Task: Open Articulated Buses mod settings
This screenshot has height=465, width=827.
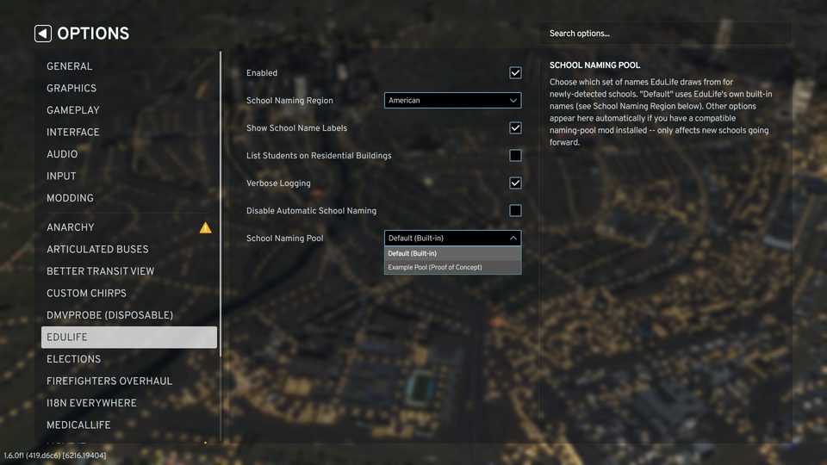Action: pos(128,250)
